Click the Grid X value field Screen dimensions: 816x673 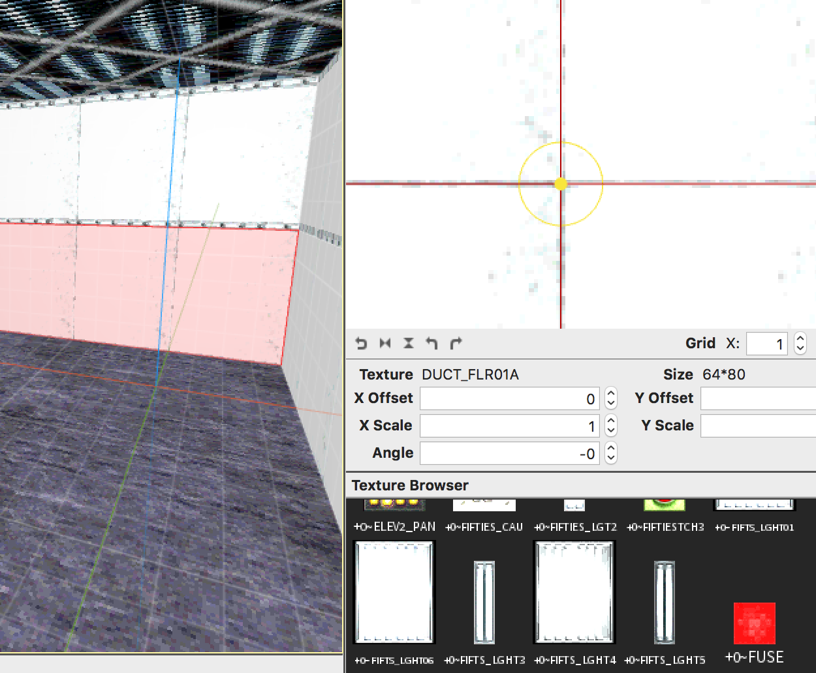(767, 344)
